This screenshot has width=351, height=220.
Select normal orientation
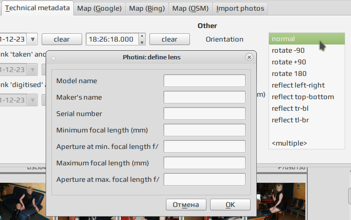coord(307,39)
